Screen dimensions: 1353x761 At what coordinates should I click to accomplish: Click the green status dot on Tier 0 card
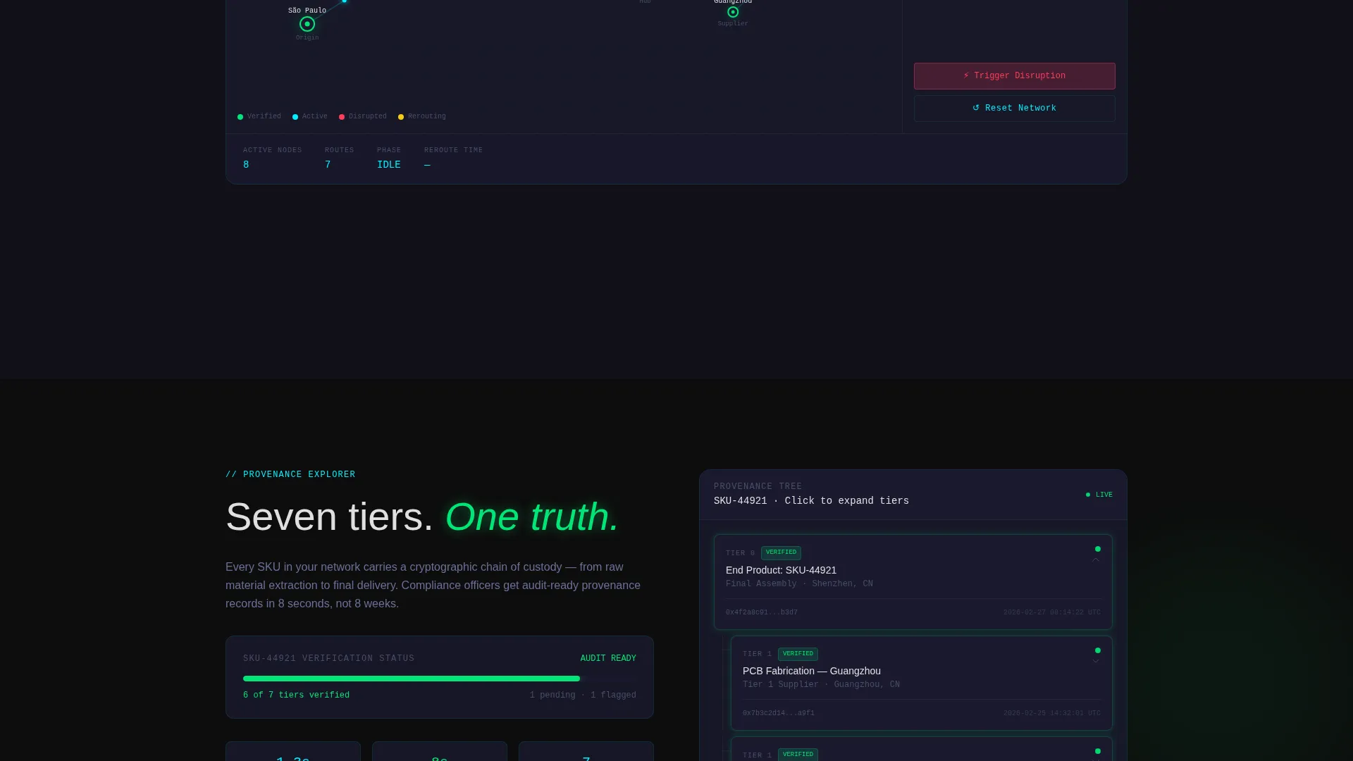coord(1097,549)
